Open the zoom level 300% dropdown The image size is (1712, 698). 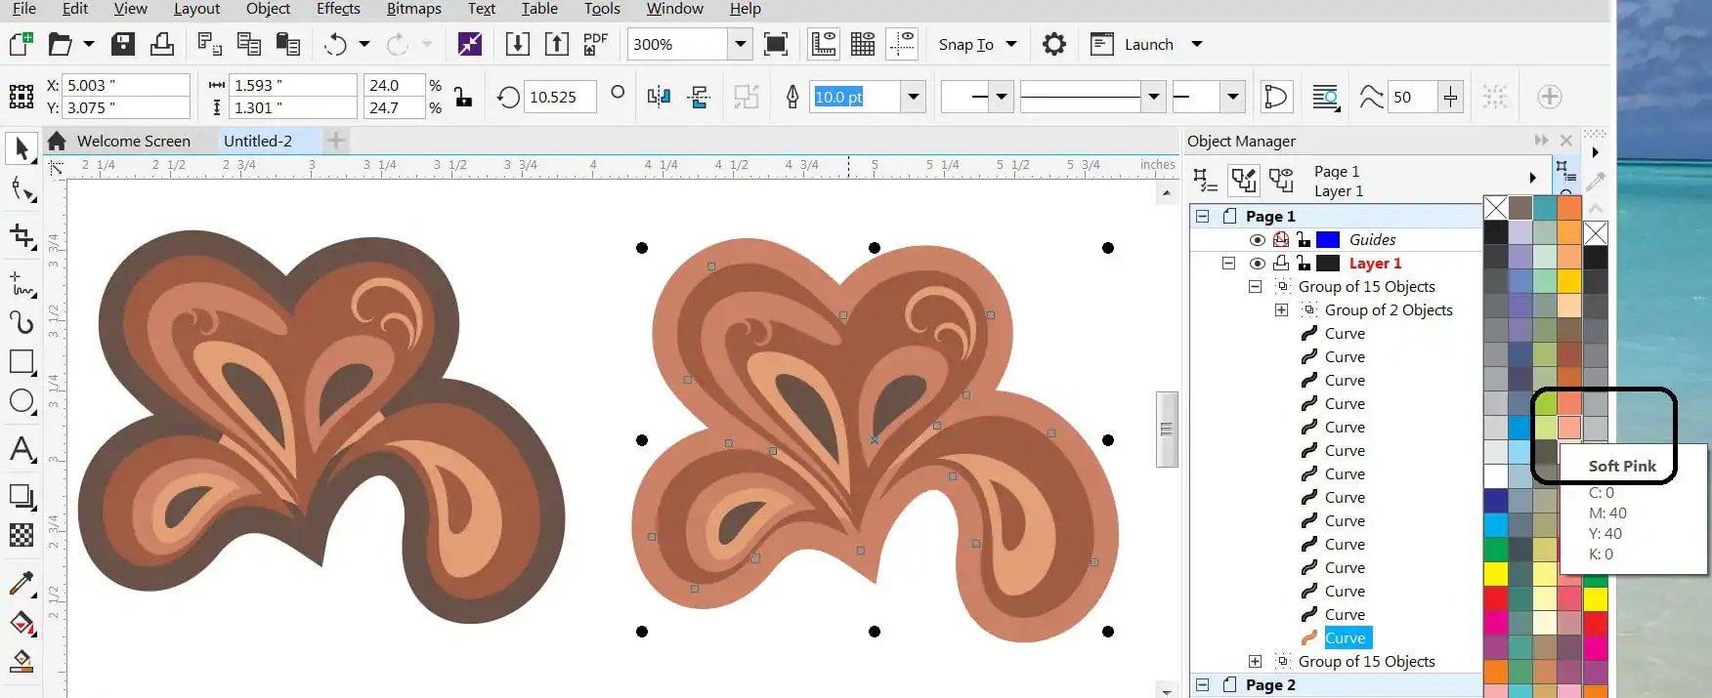coord(740,44)
